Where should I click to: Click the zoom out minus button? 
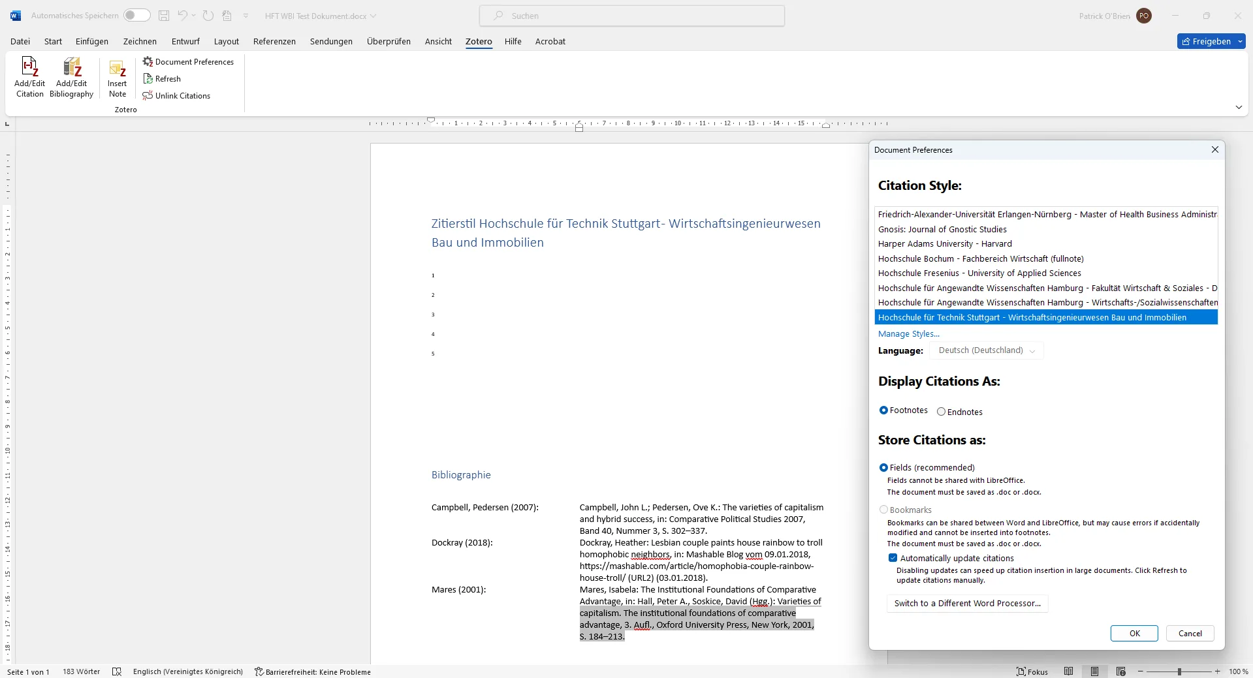coord(1141,671)
